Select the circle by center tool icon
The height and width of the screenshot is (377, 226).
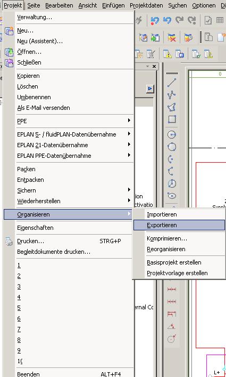[x=172, y=134]
